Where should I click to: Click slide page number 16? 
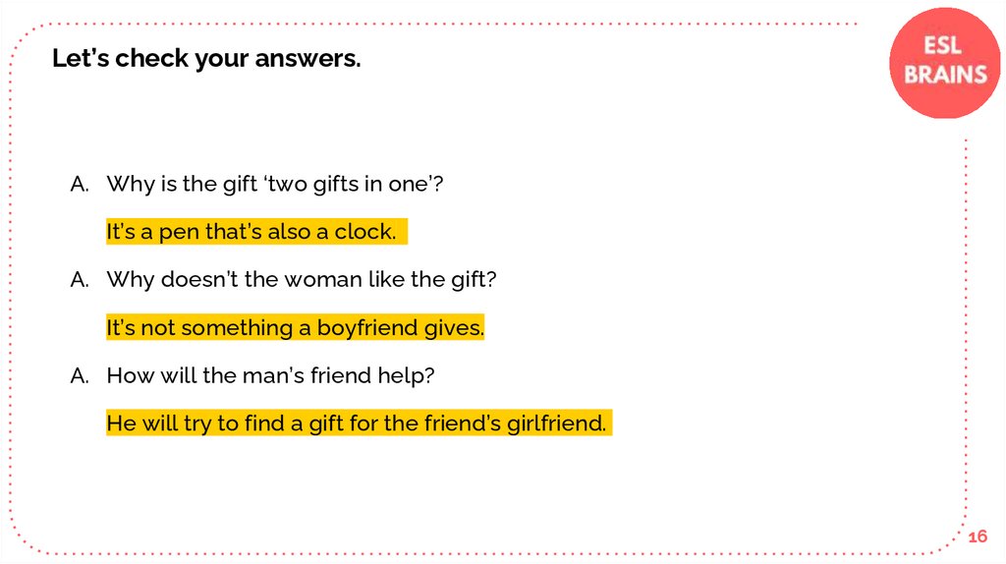click(x=978, y=536)
